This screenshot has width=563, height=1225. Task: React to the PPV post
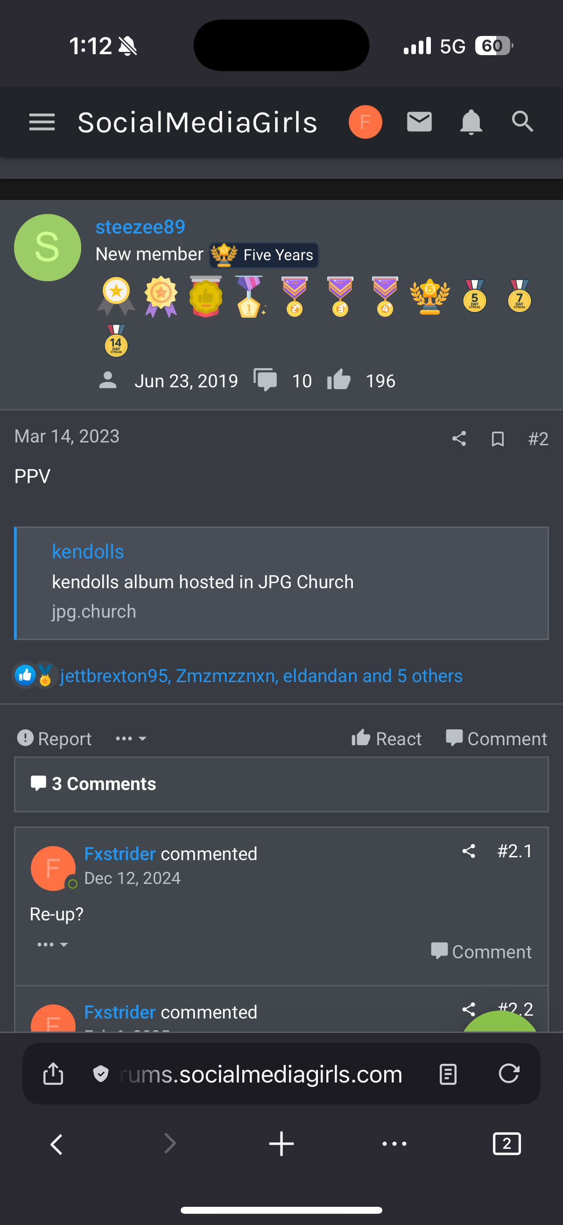386,739
